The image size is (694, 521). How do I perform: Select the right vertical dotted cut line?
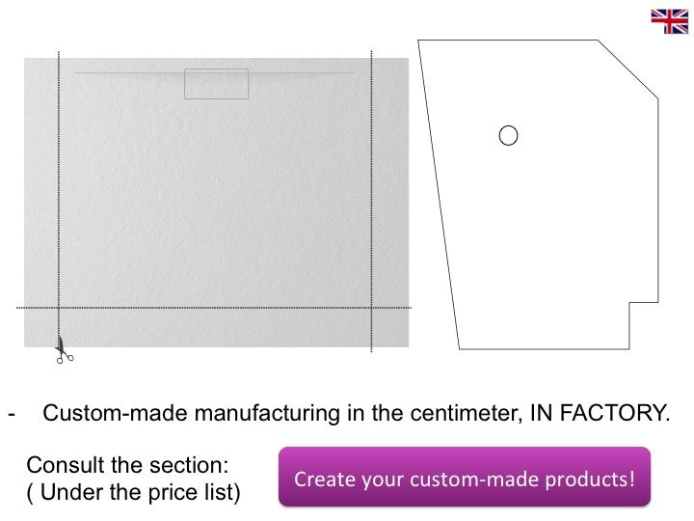(371, 202)
